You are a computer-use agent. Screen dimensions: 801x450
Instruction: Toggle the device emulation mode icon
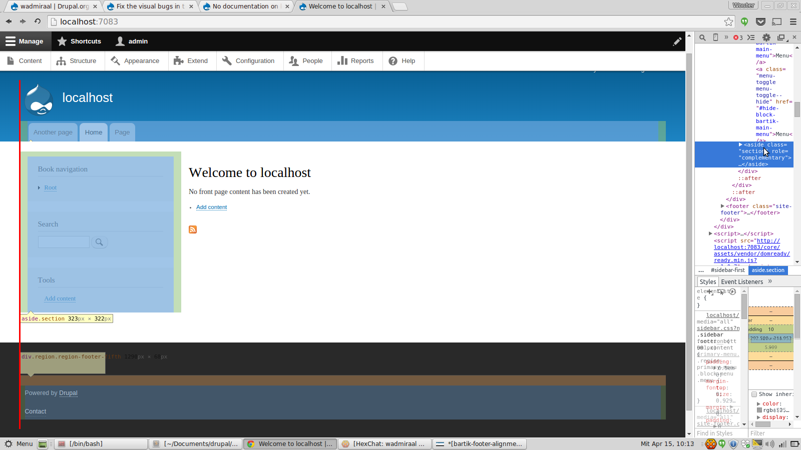click(x=716, y=37)
